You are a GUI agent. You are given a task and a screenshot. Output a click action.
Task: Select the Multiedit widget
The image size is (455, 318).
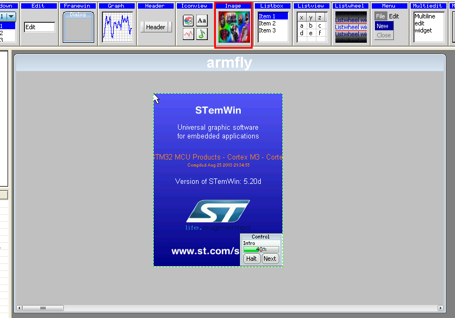pos(428,24)
